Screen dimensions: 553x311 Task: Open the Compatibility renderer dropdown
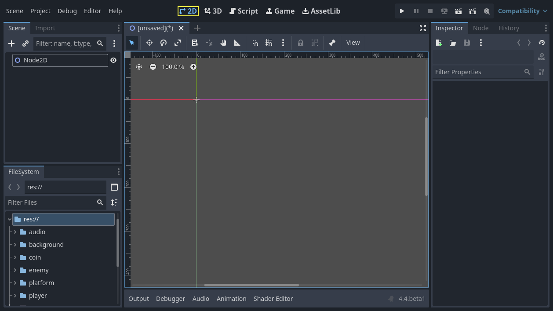pyautogui.click(x=522, y=11)
